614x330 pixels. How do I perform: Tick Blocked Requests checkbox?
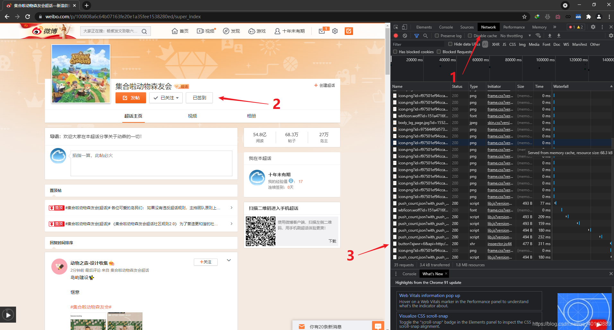439,52
